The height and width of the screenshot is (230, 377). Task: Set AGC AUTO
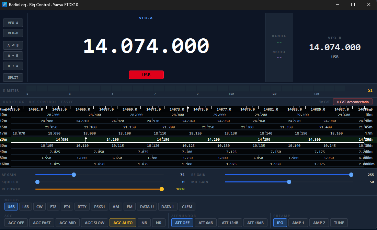point(123,222)
